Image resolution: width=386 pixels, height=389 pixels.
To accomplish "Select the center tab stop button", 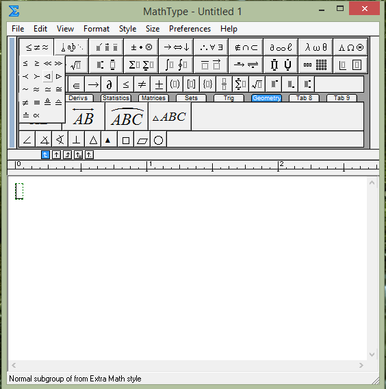I will click(x=56, y=155).
